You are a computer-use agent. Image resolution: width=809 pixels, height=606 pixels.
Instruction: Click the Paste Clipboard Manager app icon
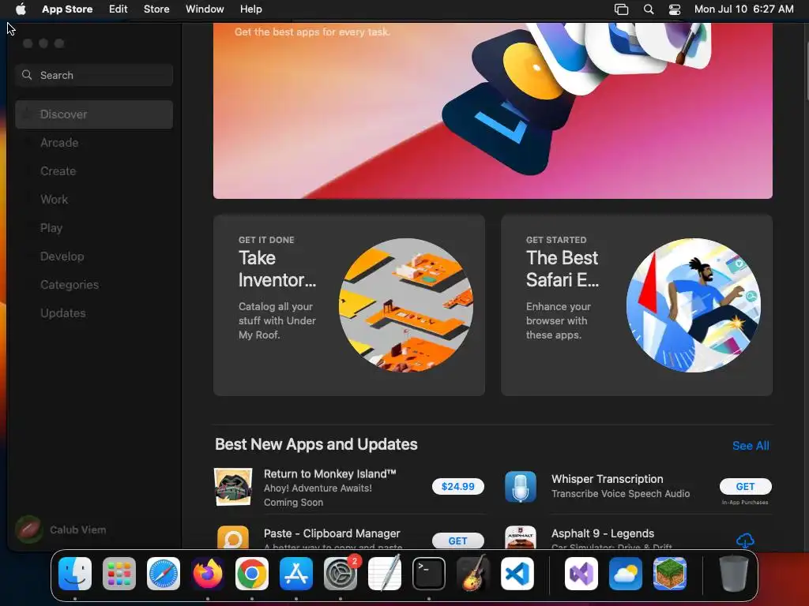point(233,537)
